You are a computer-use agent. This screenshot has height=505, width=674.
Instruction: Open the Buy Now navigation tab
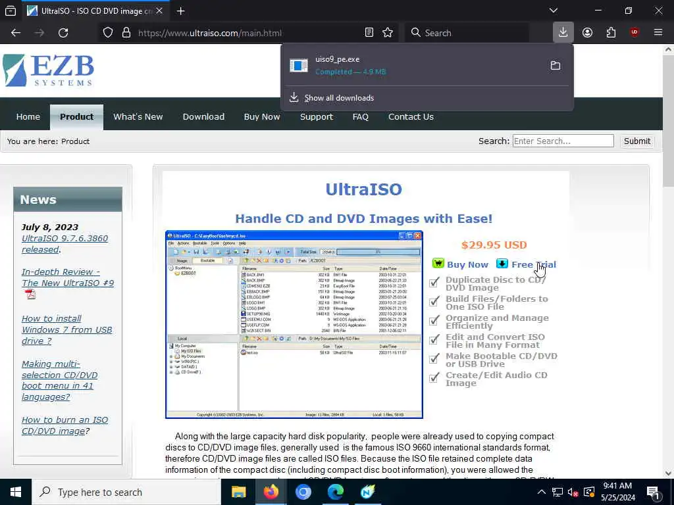pos(262,117)
